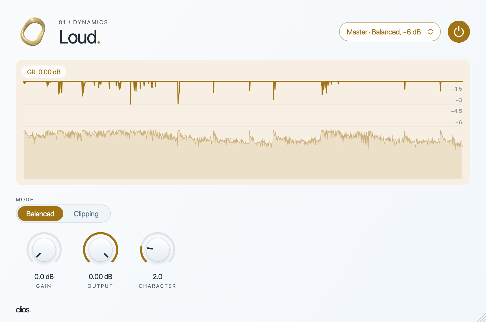Click the window resize grip corner

[x=481, y=317]
